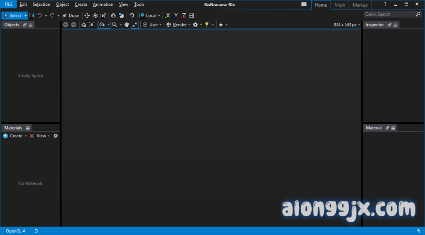The width and height of the screenshot is (425, 235).
Task: Click the Draw pen tool
Action: point(71,16)
